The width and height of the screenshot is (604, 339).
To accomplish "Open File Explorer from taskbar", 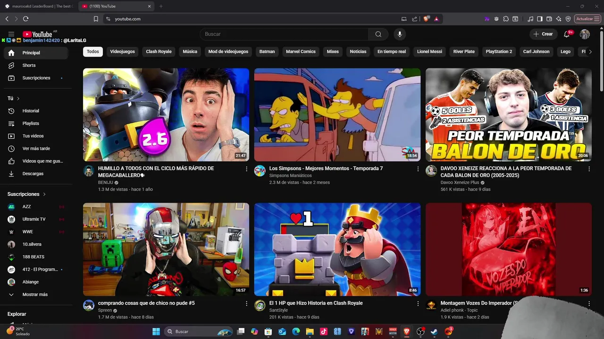I will (x=310, y=331).
